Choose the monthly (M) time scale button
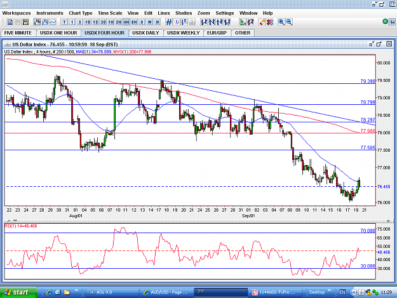The height and width of the screenshot is (298, 397). tap(158, 22)
